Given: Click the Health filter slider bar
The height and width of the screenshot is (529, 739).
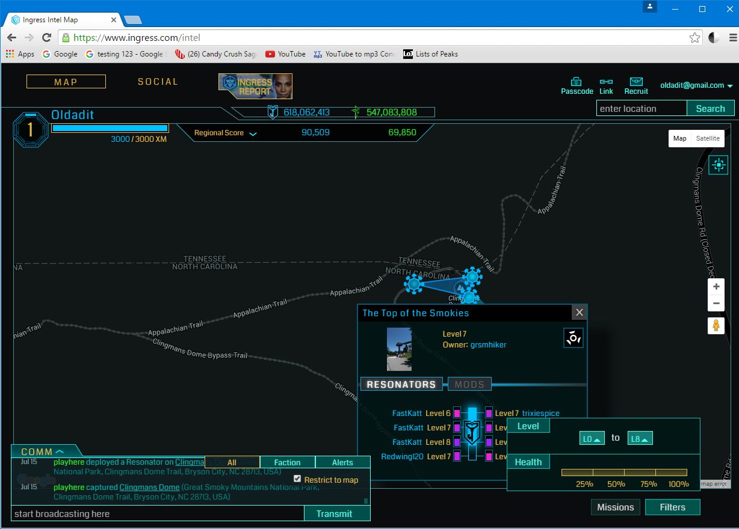Looking at the screenshot, I should pos(624,472).
